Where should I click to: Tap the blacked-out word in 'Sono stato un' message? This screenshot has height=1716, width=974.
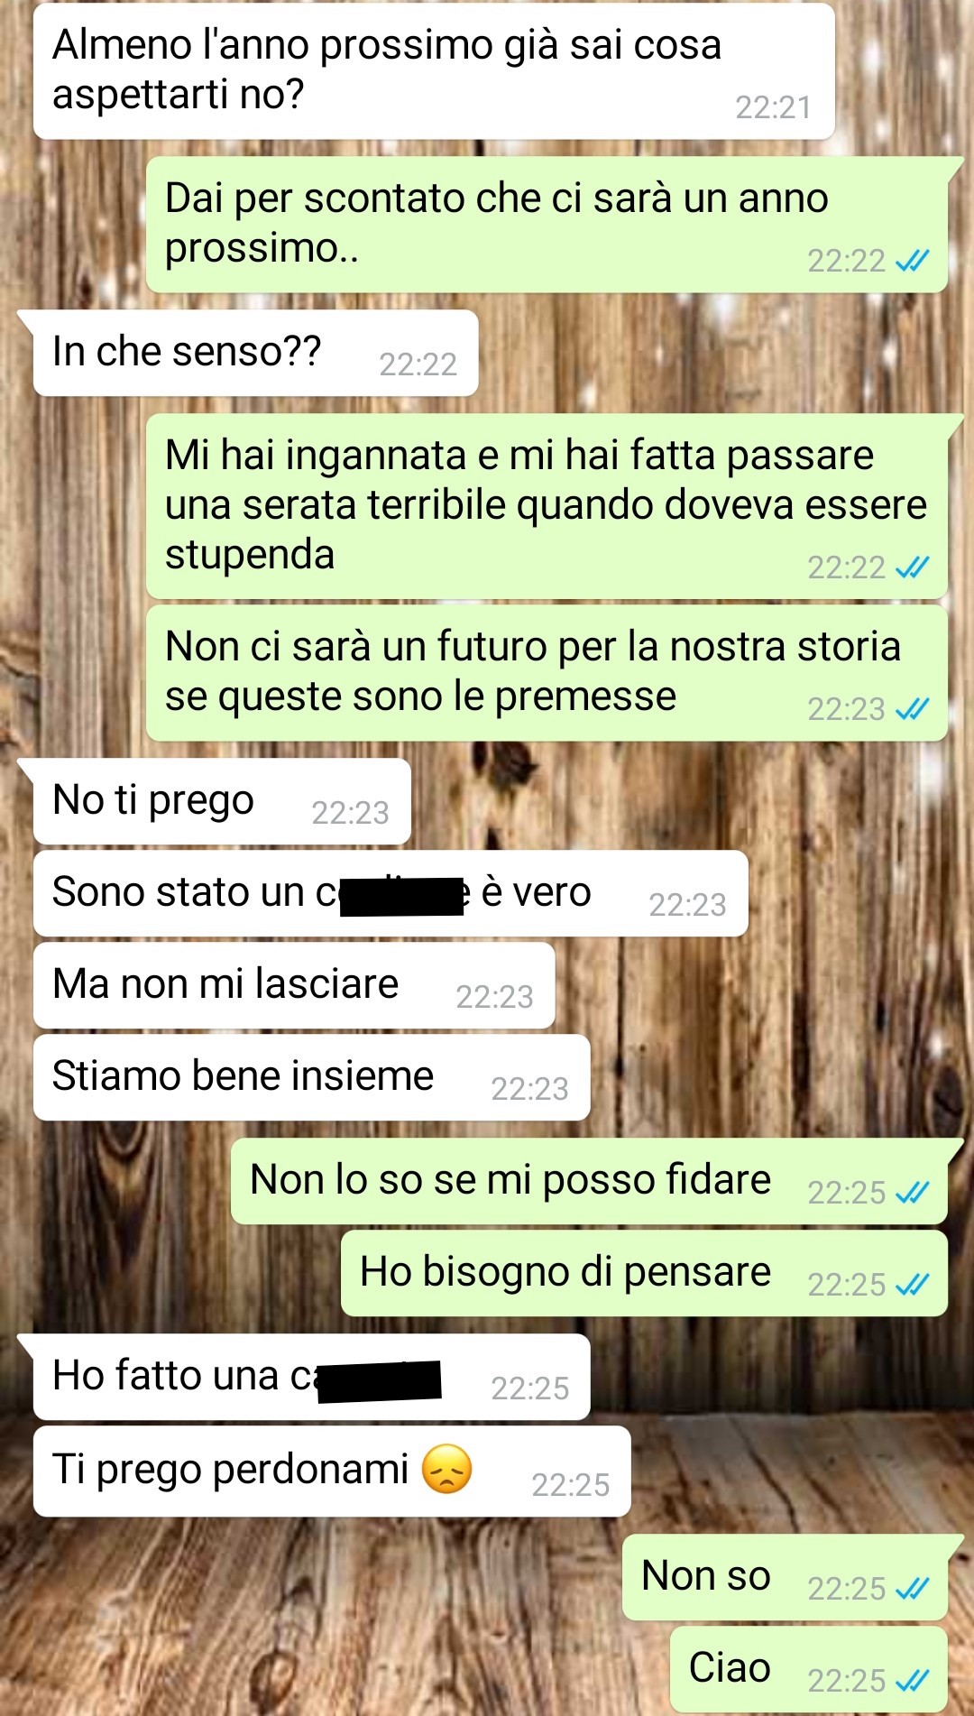pos(402,897)
